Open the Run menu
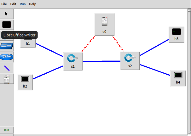This screenshot has width=191, height=136. 23,4
